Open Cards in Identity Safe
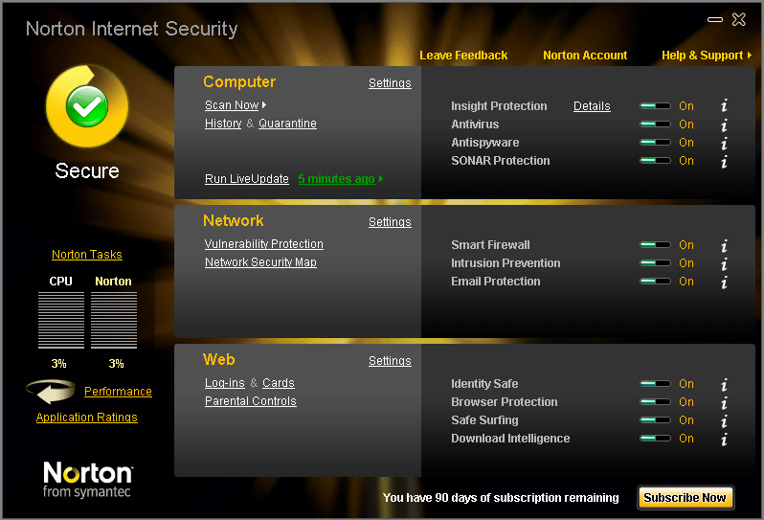Image resolution: width=764 pixels, height=520 pixels. [279, 383]
